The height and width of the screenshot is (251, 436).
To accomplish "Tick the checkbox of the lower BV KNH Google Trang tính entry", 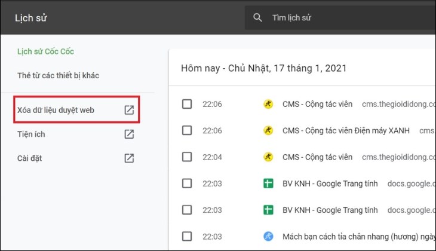I will click(187, 210).
